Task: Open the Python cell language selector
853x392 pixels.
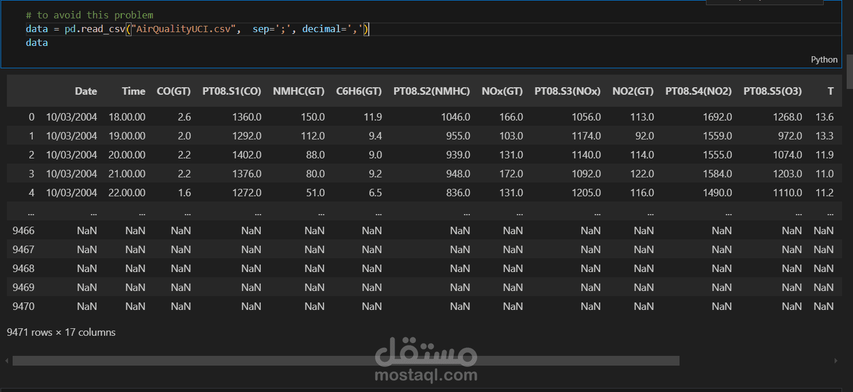Action: [824, 60]
